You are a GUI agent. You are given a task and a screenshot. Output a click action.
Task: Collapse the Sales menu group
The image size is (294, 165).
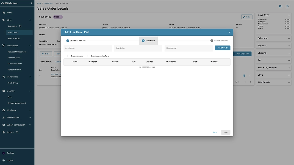[30, 20]
